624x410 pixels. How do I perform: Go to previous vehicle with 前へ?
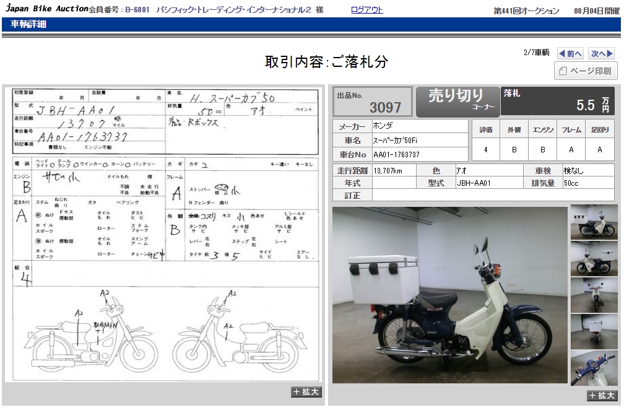coord(571,53)
